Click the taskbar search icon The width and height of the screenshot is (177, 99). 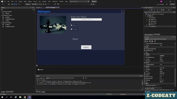7,97
